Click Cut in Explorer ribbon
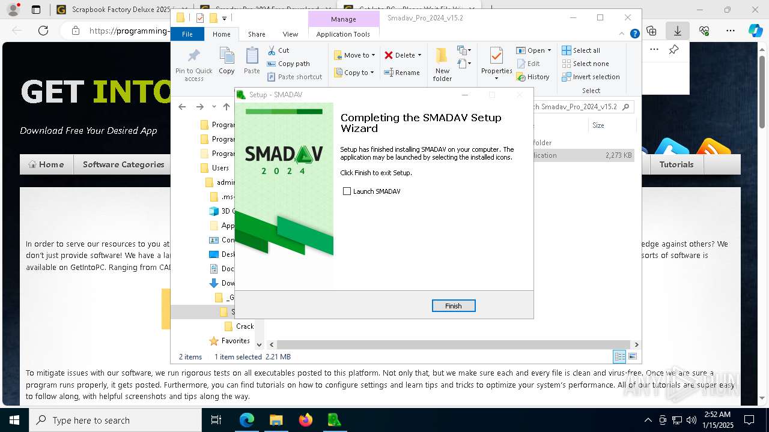The height and width of the screenshot is (432, 769). pyautogui.click(x=278, y=50)
